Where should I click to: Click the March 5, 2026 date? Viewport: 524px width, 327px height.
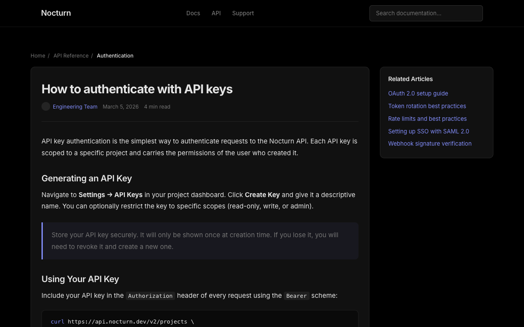tap(121, 107)
